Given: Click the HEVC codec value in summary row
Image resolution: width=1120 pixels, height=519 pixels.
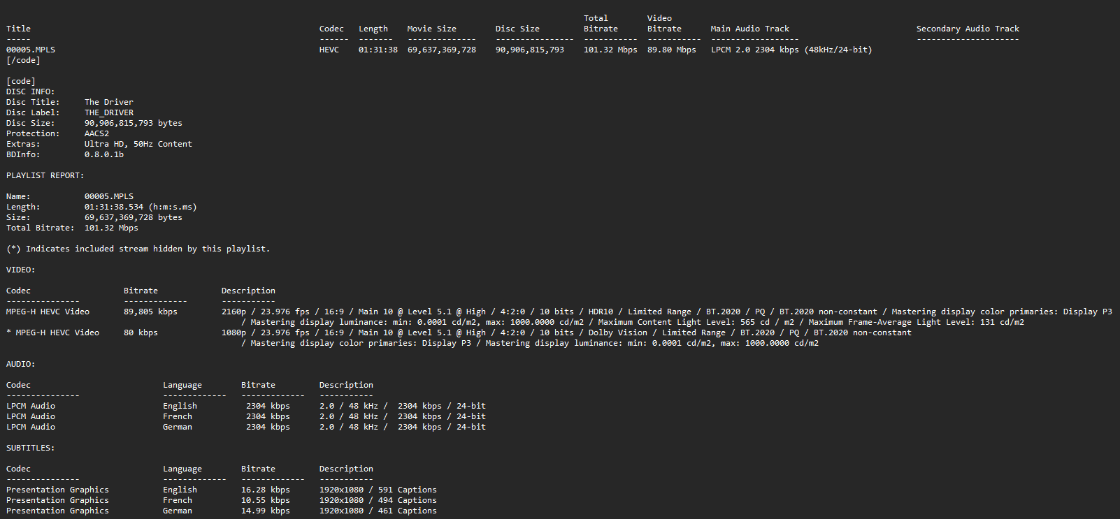Looking at the screenshot, I should 329,50.
